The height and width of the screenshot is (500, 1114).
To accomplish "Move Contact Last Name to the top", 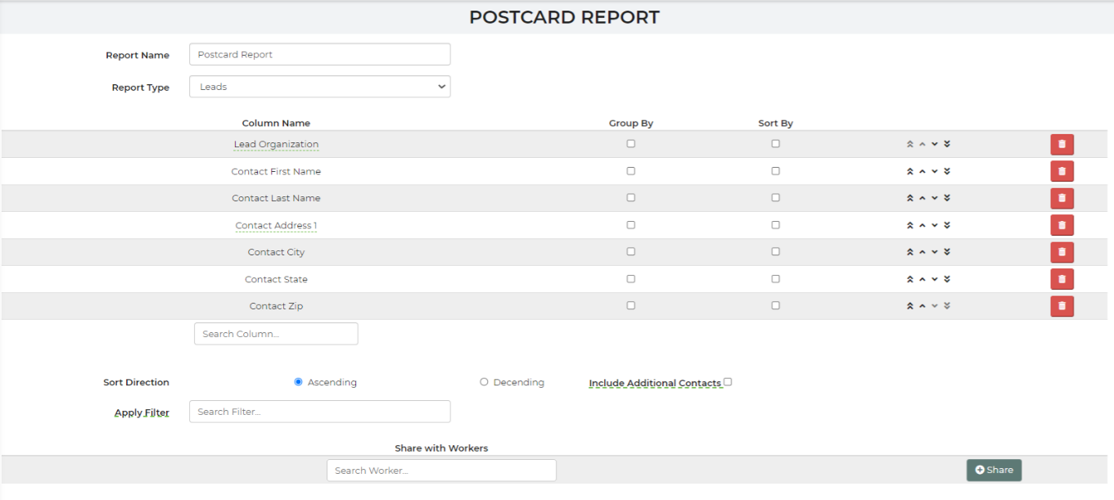I will (909, 198).
